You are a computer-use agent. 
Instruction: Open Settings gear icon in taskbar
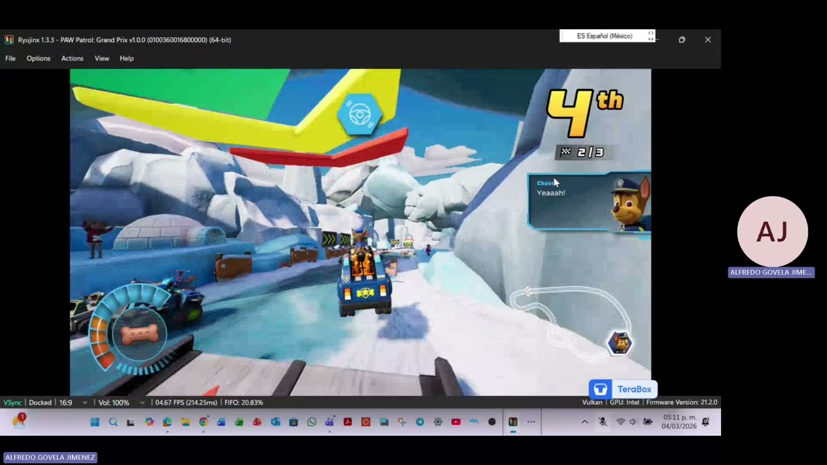438,422
